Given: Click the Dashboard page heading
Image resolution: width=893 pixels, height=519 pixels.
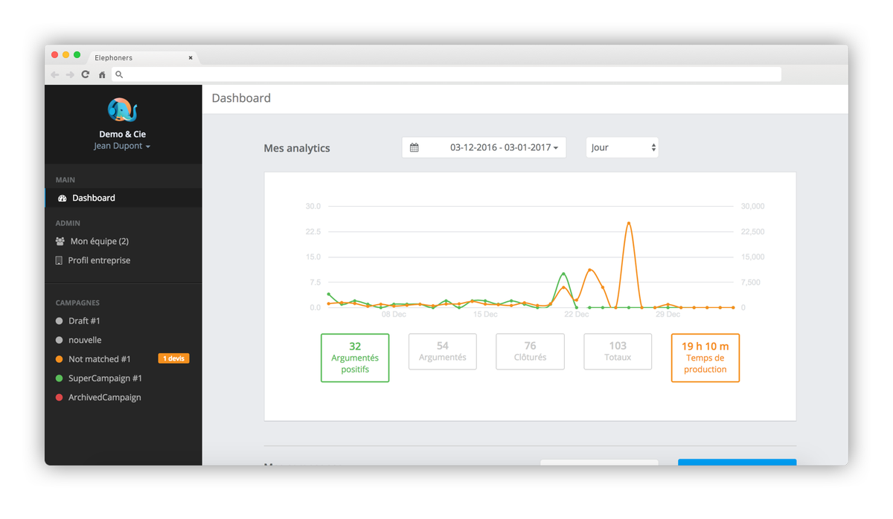Looking at the screenshot, I should click(x=241, y=98).
